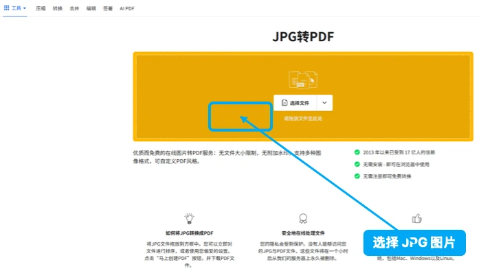The image size is (481, 271).
Task: Click the 工具 grid icon
Action: coord(6,8)
